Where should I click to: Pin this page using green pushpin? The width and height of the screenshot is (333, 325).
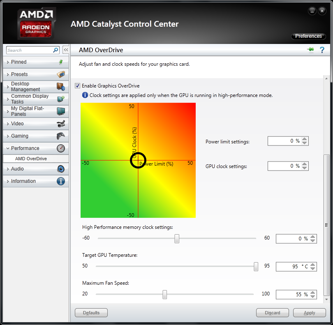coord(310,50)
